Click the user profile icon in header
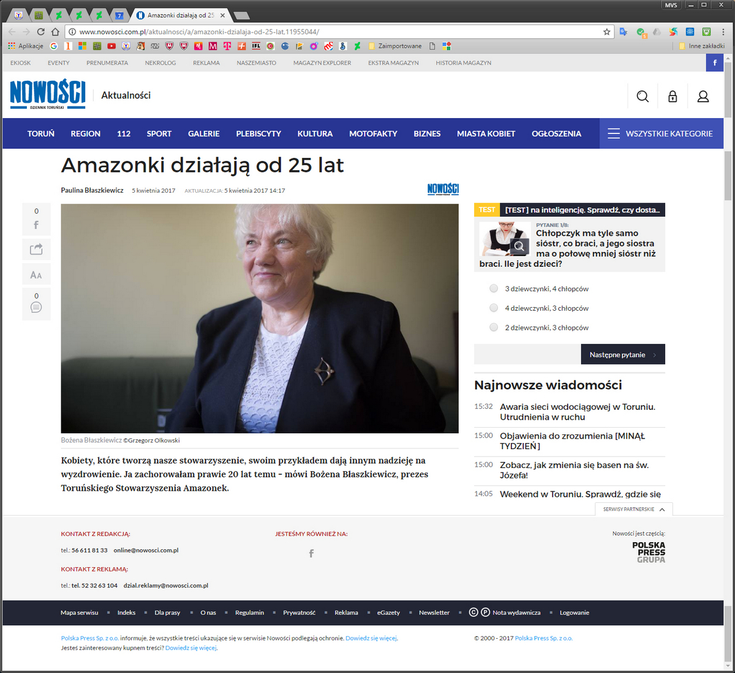 tap(703, 96)
